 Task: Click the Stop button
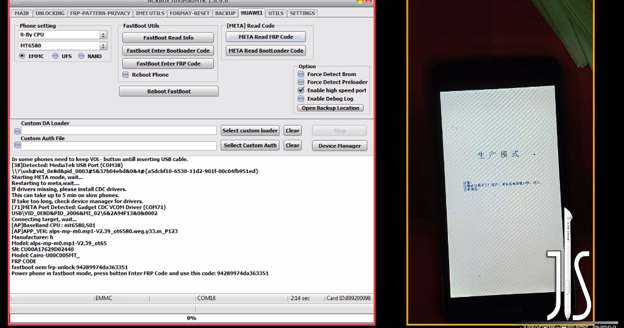(340, 130)
